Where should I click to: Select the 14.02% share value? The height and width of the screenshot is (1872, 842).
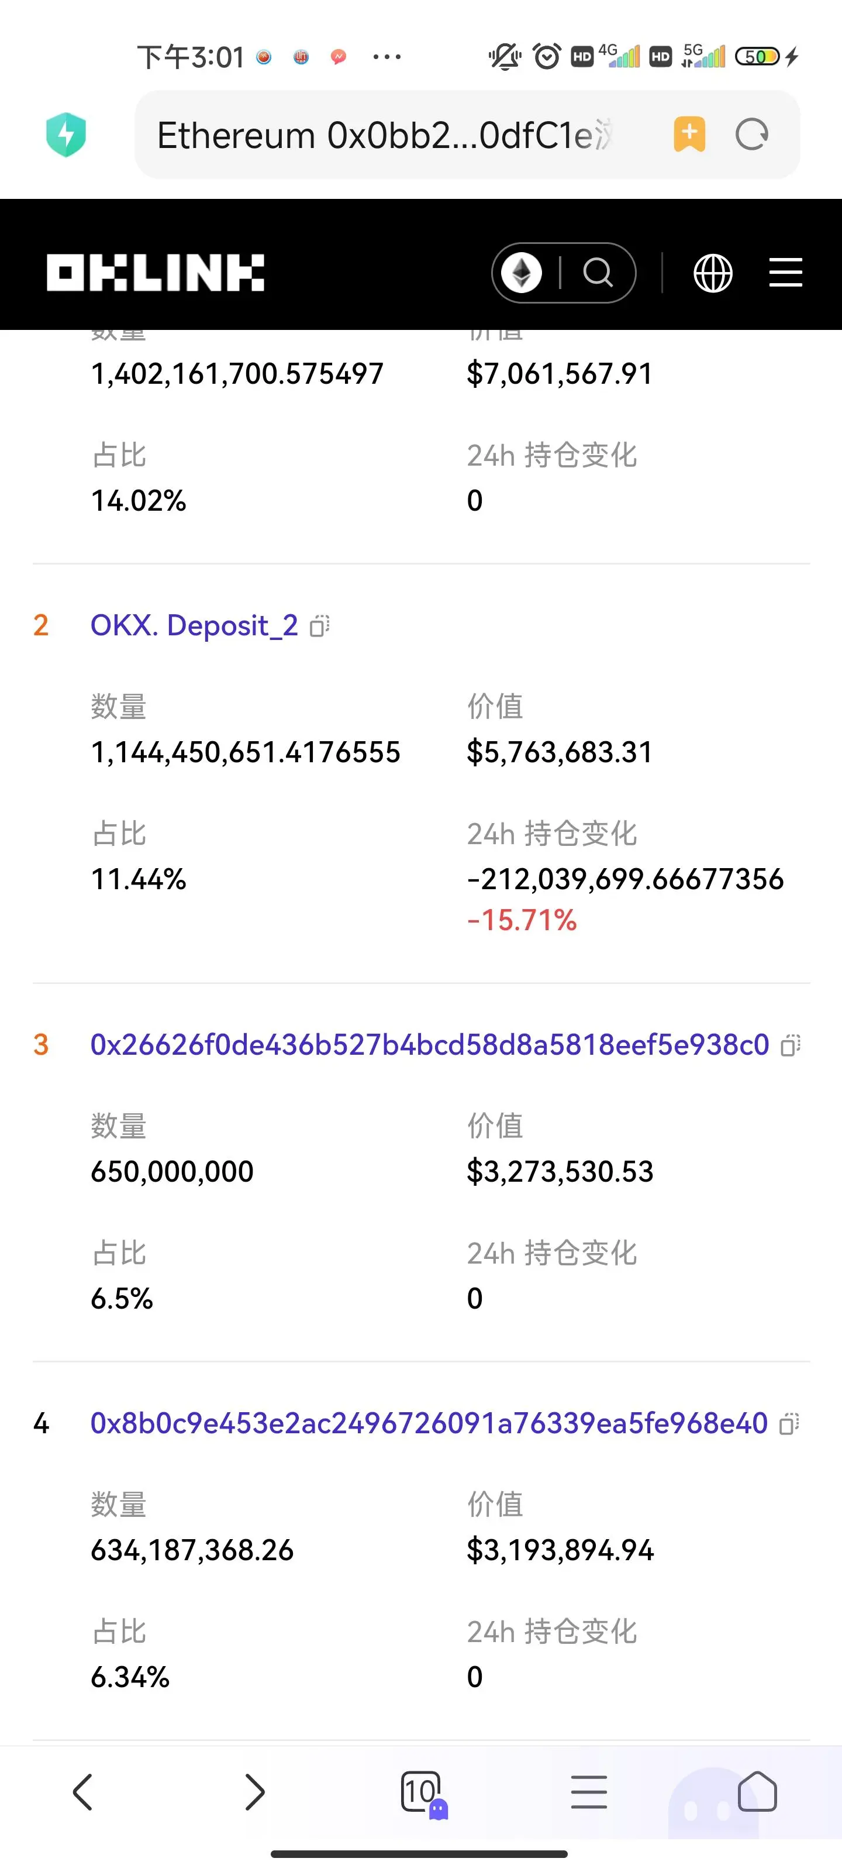138,501
